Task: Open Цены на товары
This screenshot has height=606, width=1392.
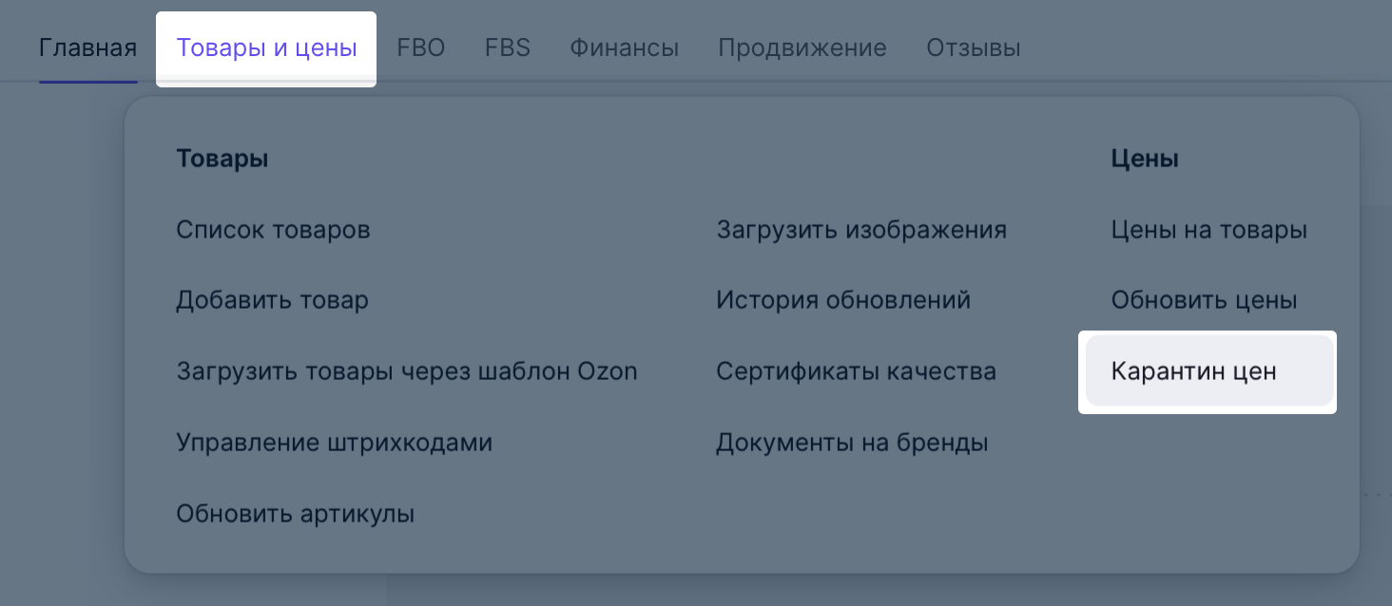Action: 1208,230
